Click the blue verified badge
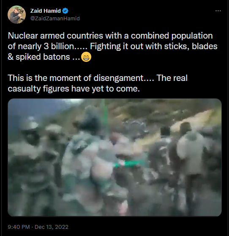Viewport: 229px width, 236px height. point(65,11)
